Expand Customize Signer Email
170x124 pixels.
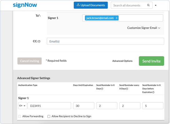144,28
